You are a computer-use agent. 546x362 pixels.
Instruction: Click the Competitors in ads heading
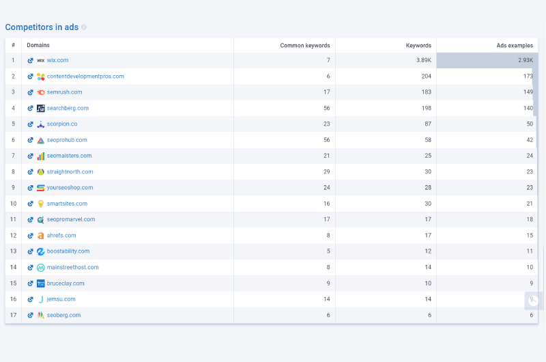[42, 27]
